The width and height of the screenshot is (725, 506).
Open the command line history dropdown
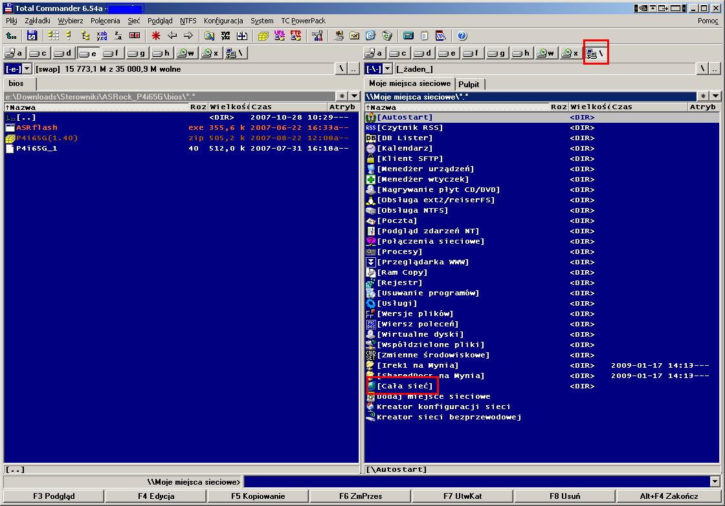pos(715,482)
